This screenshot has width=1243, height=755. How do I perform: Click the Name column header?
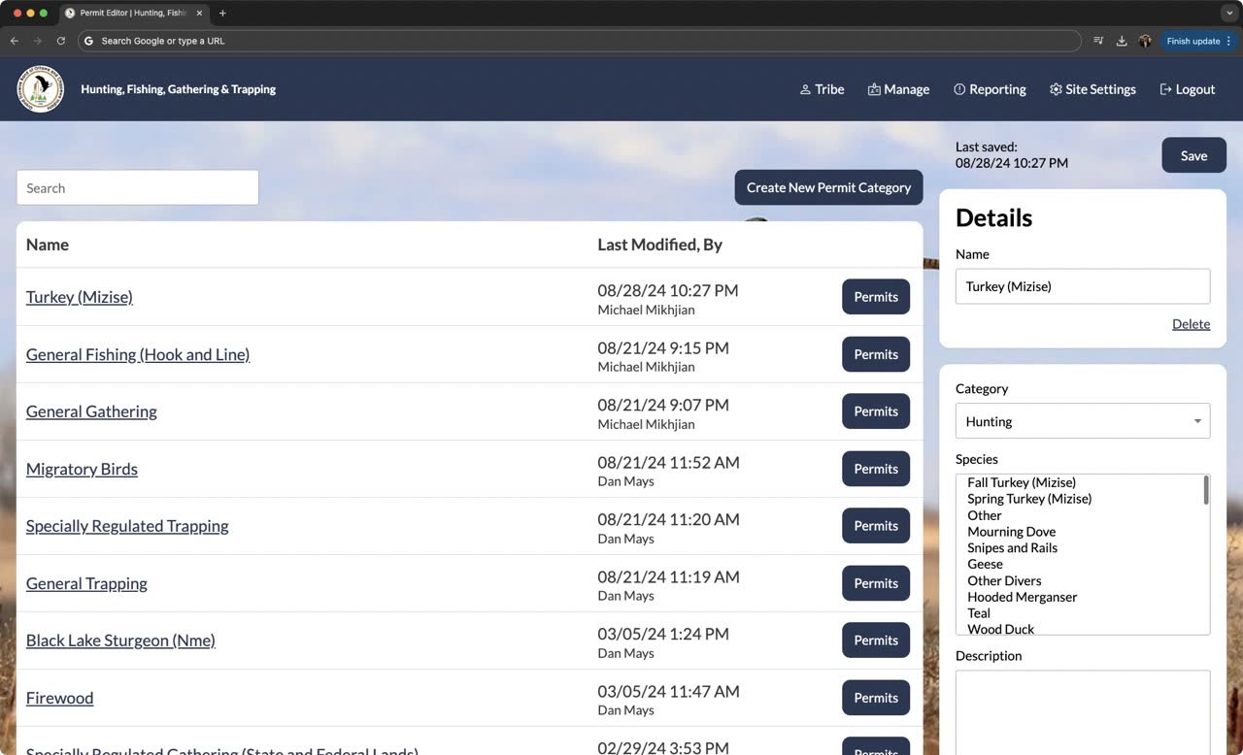coord(48,245)
